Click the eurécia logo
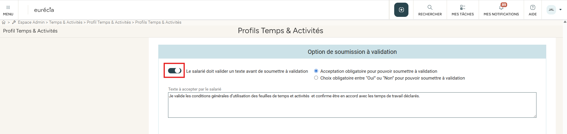 coord(44,10)
